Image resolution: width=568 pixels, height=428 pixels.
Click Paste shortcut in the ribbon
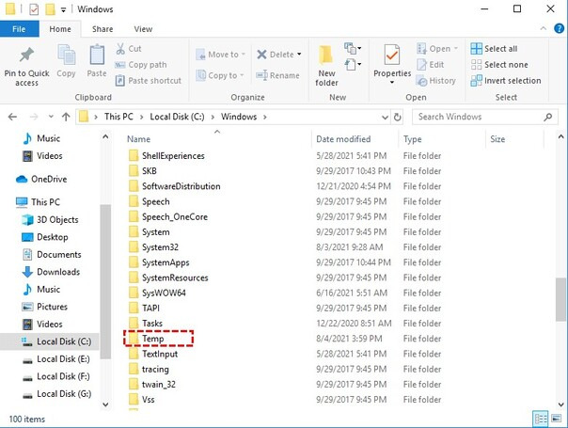coord(149,81)
